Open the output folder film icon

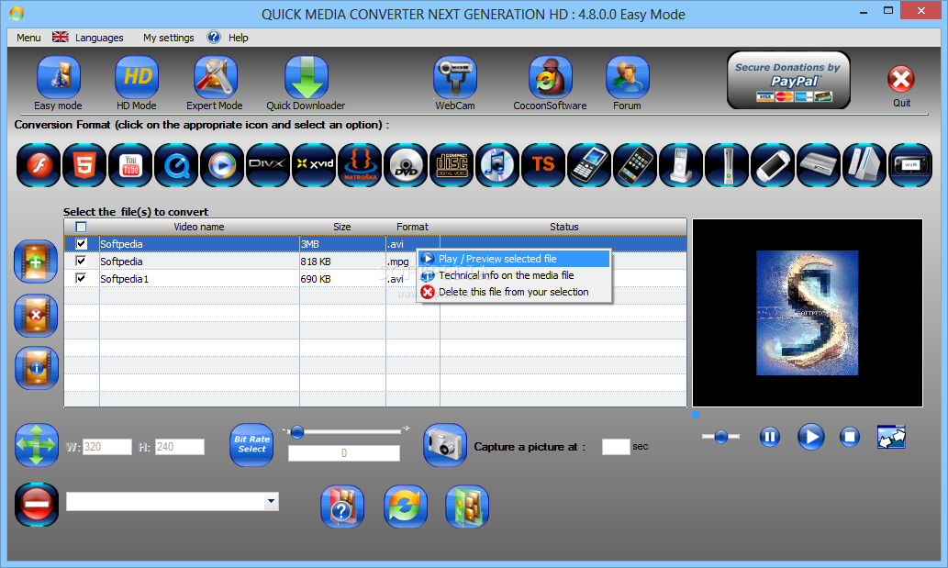click(x=467, y=507)
